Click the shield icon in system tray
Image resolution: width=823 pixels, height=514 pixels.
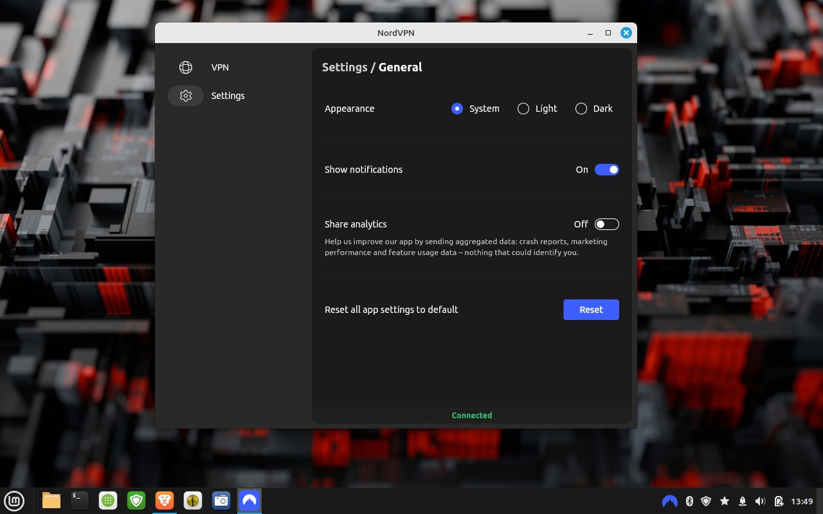pyautogui.click(x=706, y=501)
